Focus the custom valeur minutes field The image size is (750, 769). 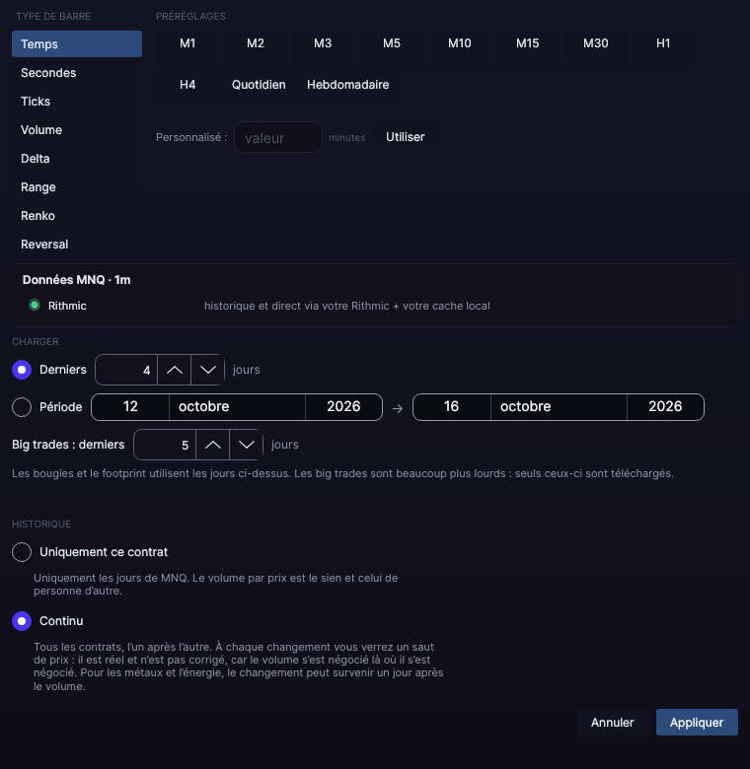(x=278, y=137)
